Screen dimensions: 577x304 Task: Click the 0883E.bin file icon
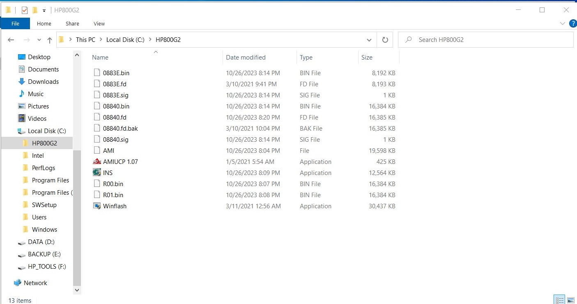(97, 73)
